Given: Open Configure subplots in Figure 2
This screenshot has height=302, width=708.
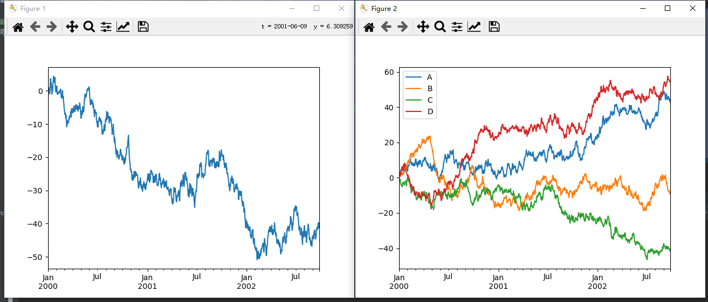Looking at the screenshot, I should click(x=457, y=27).
